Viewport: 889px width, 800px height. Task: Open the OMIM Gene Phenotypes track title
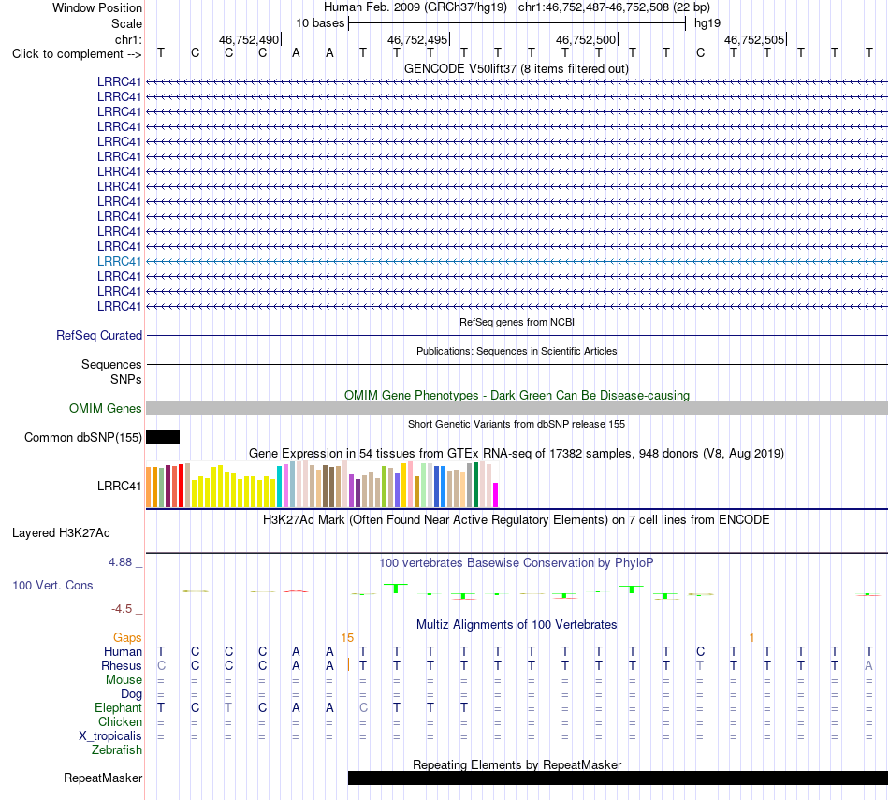(x=517, y=395)
